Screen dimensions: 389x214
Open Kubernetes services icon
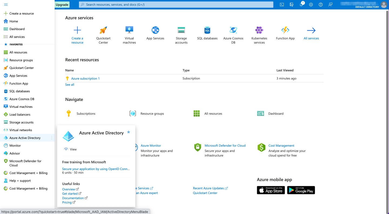[259, 30]
